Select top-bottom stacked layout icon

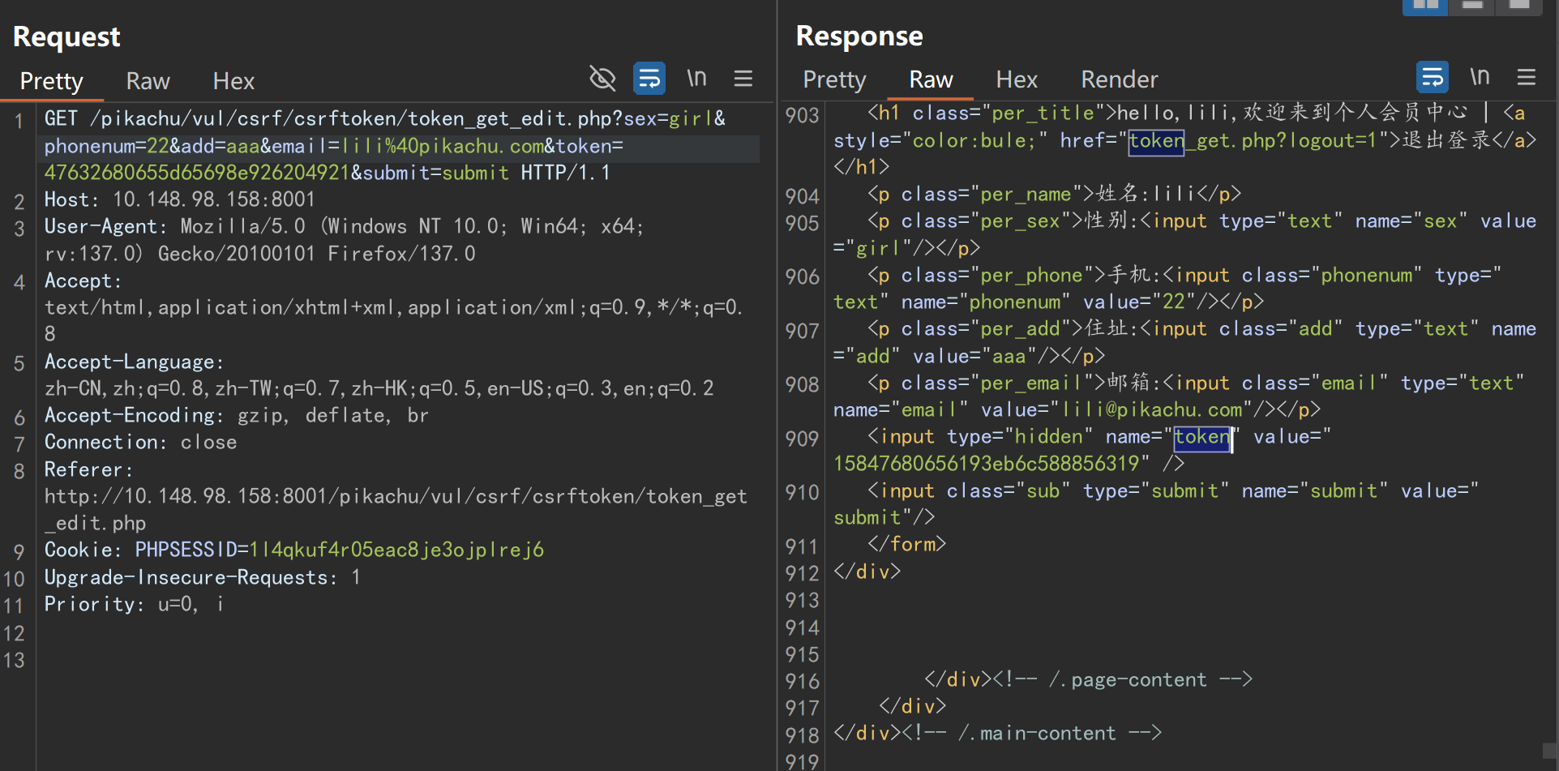pos(1472,5)
